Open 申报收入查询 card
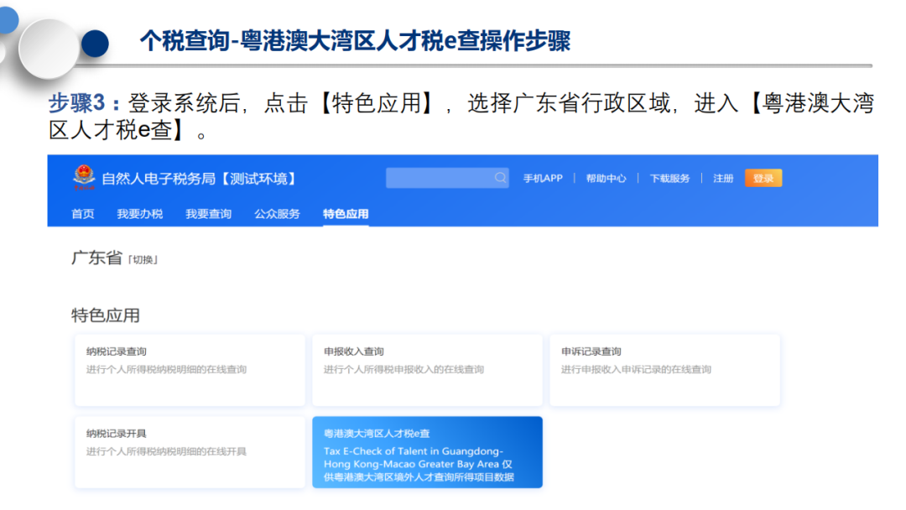The height and width of the screenshot is (510, 906). 428,370
